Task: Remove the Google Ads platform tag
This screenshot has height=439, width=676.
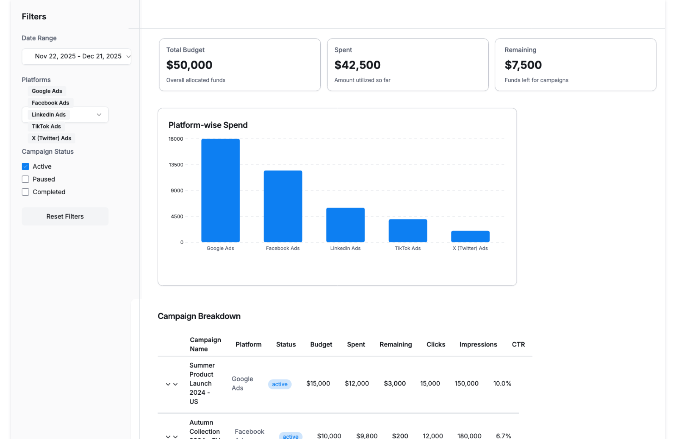Action: tap(47, 91)
